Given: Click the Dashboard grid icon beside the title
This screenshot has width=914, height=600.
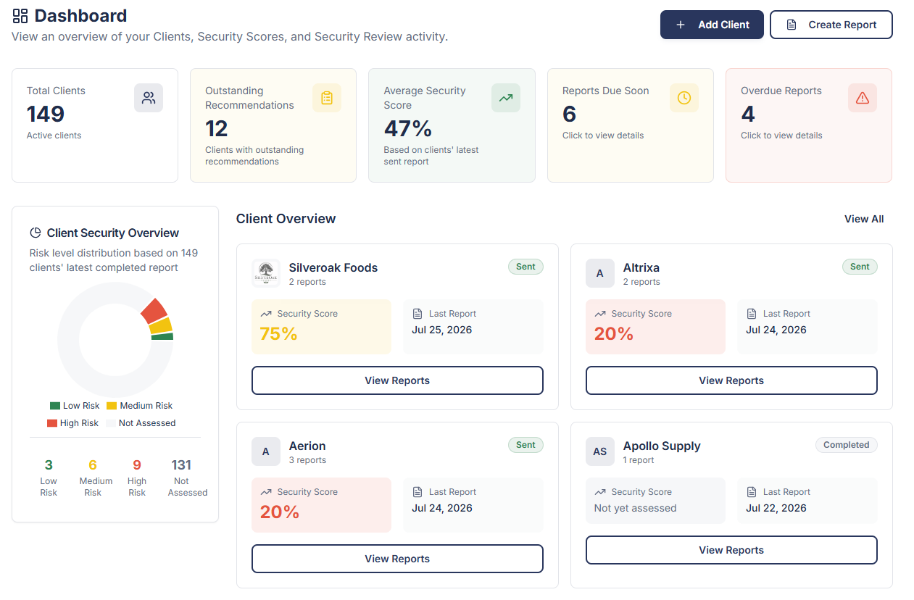Looking at the screenshot, I should click(x=20, y=16).
